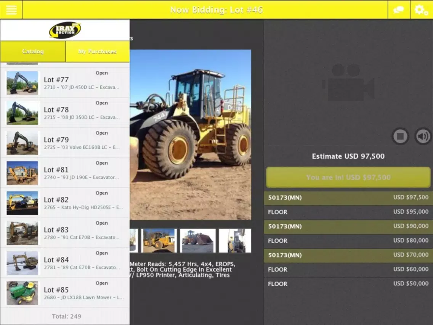The height and width of the screenshot is (325, 433).
Task: Select the 50173(MN) USD $90,000 bid row
Action: pos(348,226)
